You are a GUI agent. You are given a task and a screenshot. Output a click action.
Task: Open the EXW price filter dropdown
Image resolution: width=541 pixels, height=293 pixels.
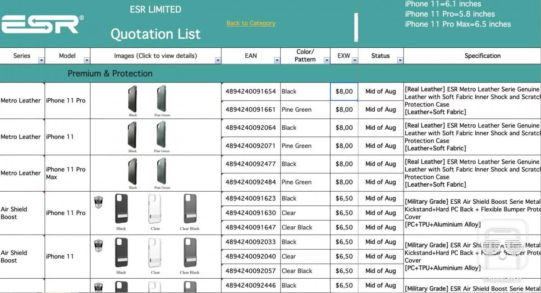click(x=354, y=60)
